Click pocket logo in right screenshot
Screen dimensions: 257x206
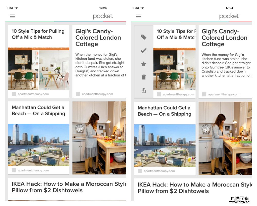[x=229, y=16]
